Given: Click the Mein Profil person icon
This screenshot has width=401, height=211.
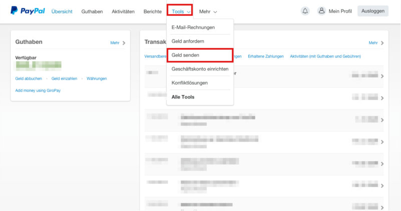Looking at the screenshot, I should click(321, 11).
